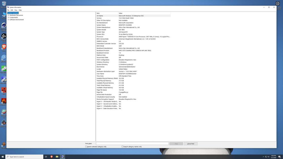Open the View menu
The width and height of the screenshot is (283, 159).
[16, 10]
